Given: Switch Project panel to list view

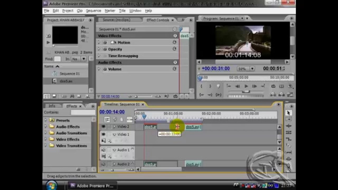Looking at the screenshot, I should (x=47, y=96).
